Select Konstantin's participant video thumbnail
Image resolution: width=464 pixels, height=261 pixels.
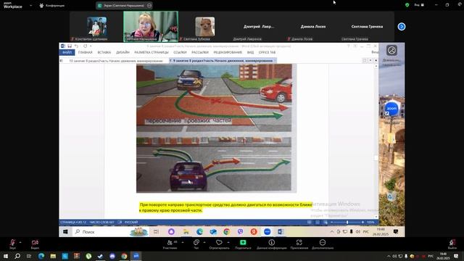[x=96, y=27]
